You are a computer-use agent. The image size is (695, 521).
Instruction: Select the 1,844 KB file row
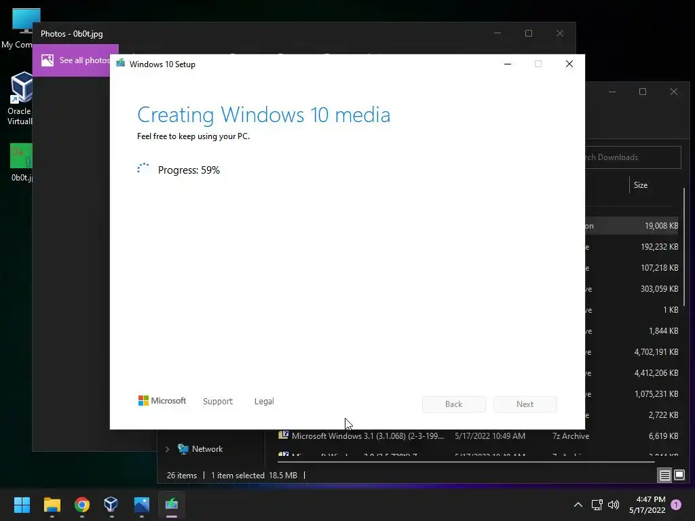pyautogui.click(x=632, y=331)
